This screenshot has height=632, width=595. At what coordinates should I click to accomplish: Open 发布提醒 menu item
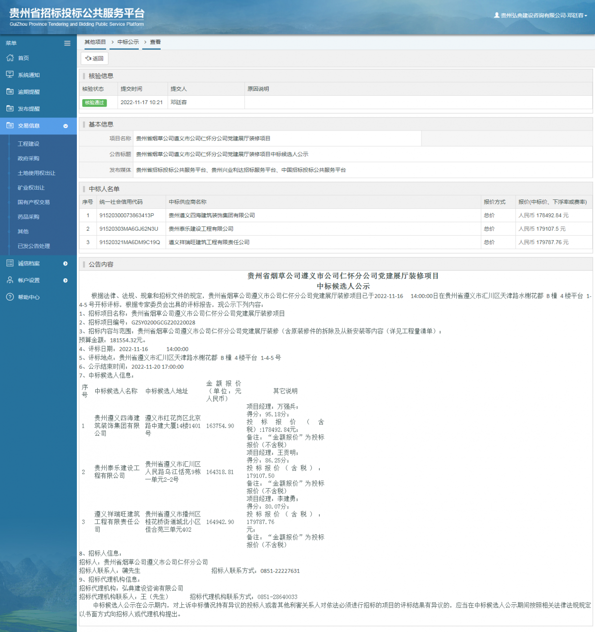pos(29,109)
